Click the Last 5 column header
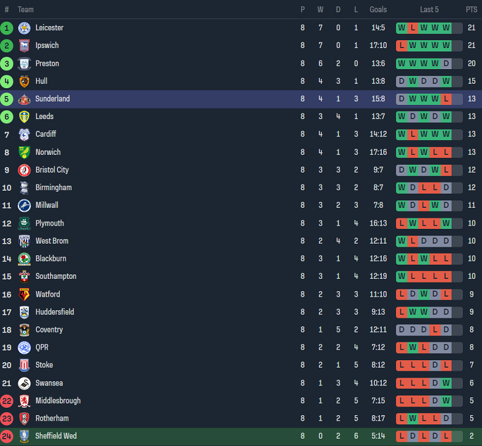 429,9
